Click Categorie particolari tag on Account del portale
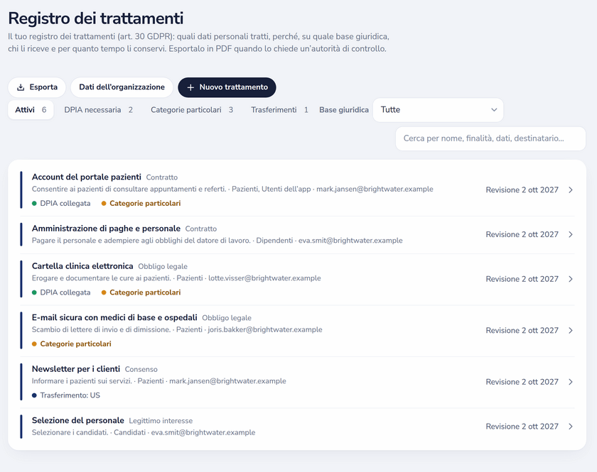Image resolution: width=597 pixels, height=472 pixels. [141, 204]
